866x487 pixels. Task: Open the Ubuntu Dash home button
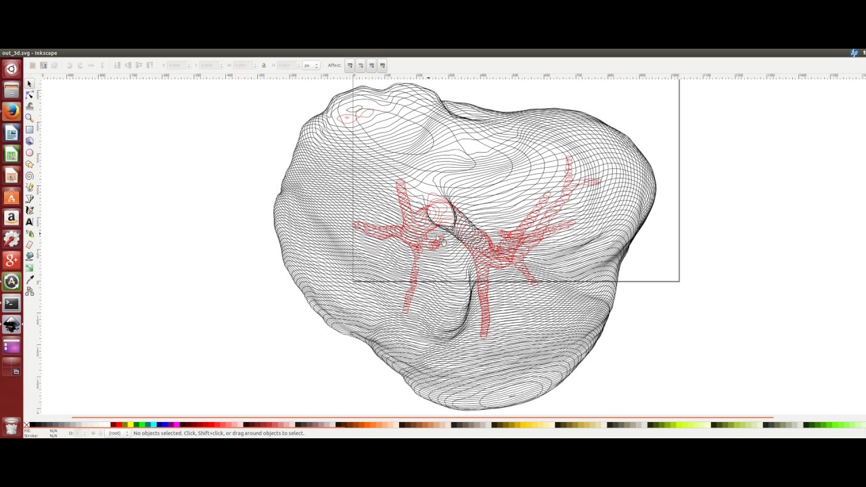click(x=12, y=69)
